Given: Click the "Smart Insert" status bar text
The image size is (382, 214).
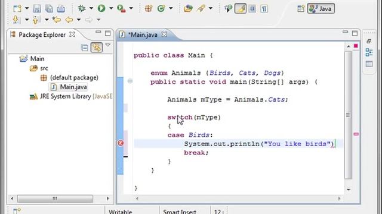Looking at the screenshot, I should coord(180,212).
